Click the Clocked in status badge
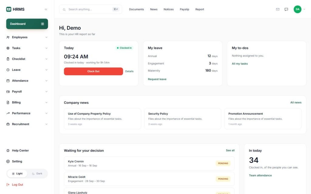 (124, 48)
